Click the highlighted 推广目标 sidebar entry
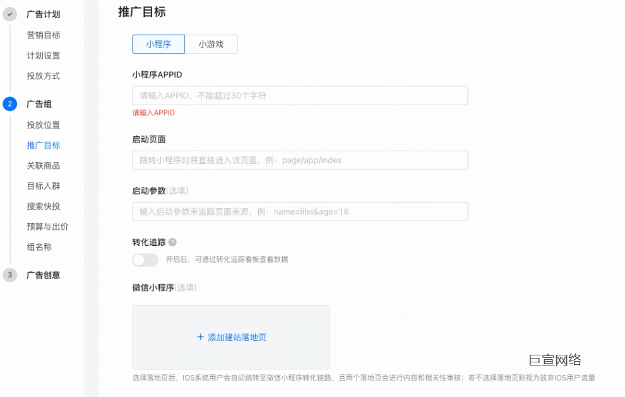625x397 pixels. coord(42,145)
